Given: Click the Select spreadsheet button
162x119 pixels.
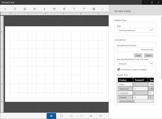Looking at the screenshot, I should pyautogui.click(x=148, y=56).
